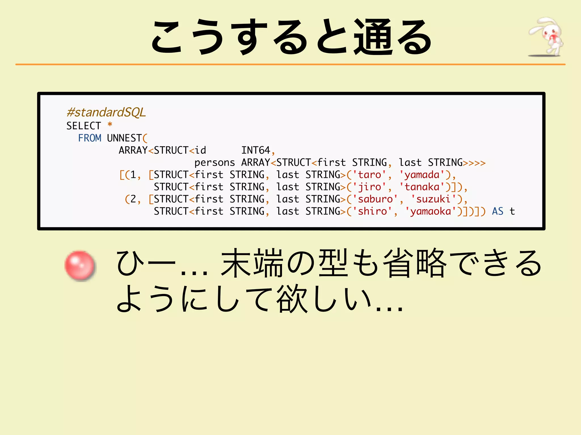Click the 'yamada' string literal
The height and width of the screenshot is (435, 581).
tap(422, 175)
